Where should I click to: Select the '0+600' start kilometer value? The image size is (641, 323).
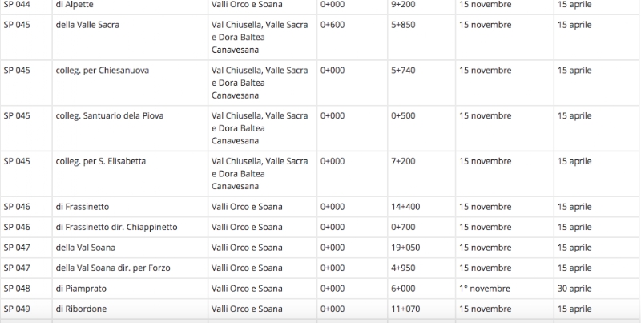coord(333,25)
